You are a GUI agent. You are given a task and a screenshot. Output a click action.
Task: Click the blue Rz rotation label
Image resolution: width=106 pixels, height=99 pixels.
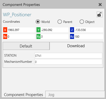click(x=72, y=37)
